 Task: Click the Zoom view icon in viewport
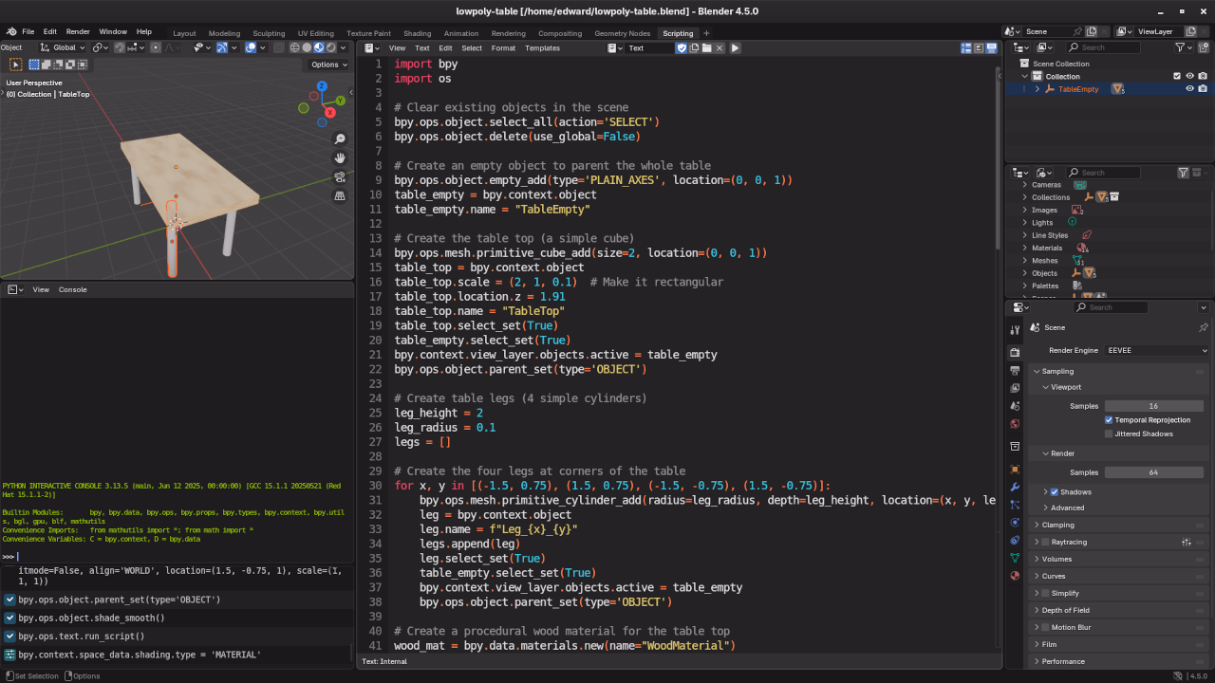point(340,138)
